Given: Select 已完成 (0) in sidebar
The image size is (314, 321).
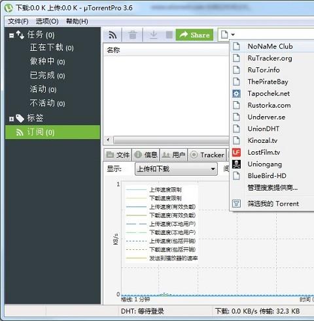Looking at the screenshot, I should point(47,76).
